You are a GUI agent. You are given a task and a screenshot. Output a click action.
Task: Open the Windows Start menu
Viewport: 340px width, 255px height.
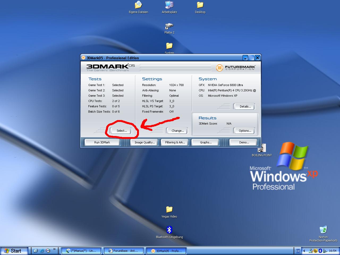14,250
